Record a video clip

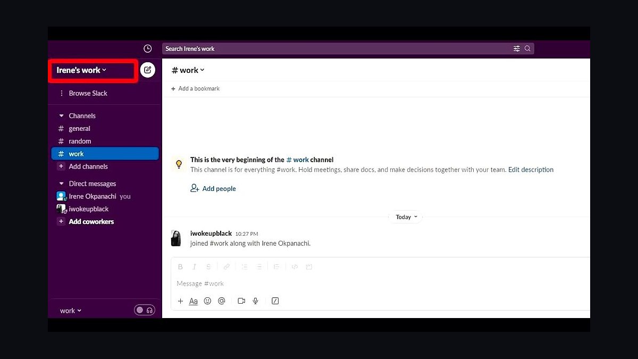[x=241, y=301]
